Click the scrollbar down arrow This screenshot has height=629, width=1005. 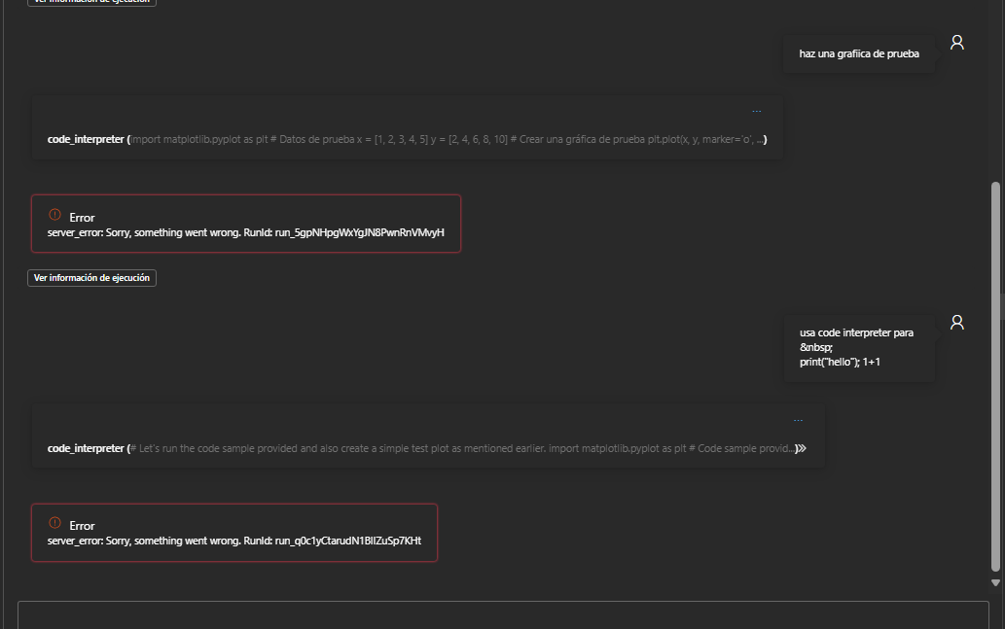[x=996, y=583]
